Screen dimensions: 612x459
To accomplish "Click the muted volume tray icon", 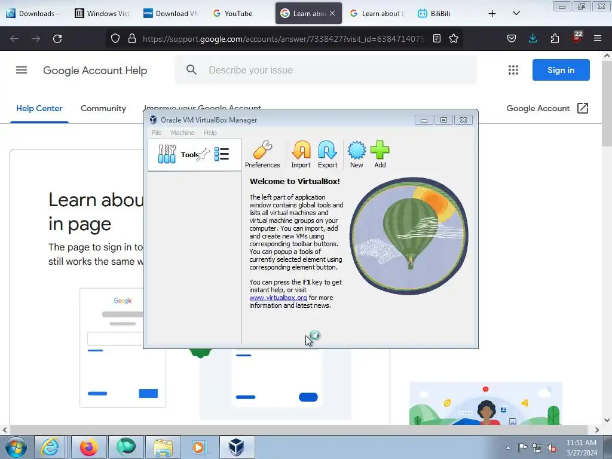I will 552,448.
